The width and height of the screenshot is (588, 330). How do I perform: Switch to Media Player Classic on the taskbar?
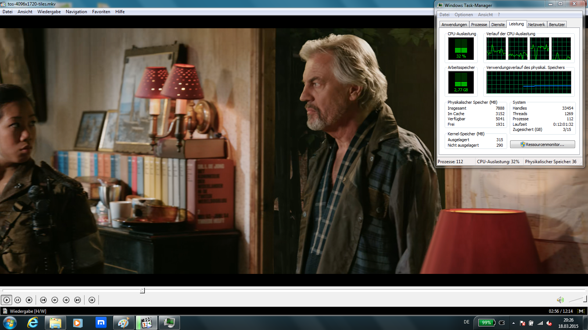click(147, 323)
